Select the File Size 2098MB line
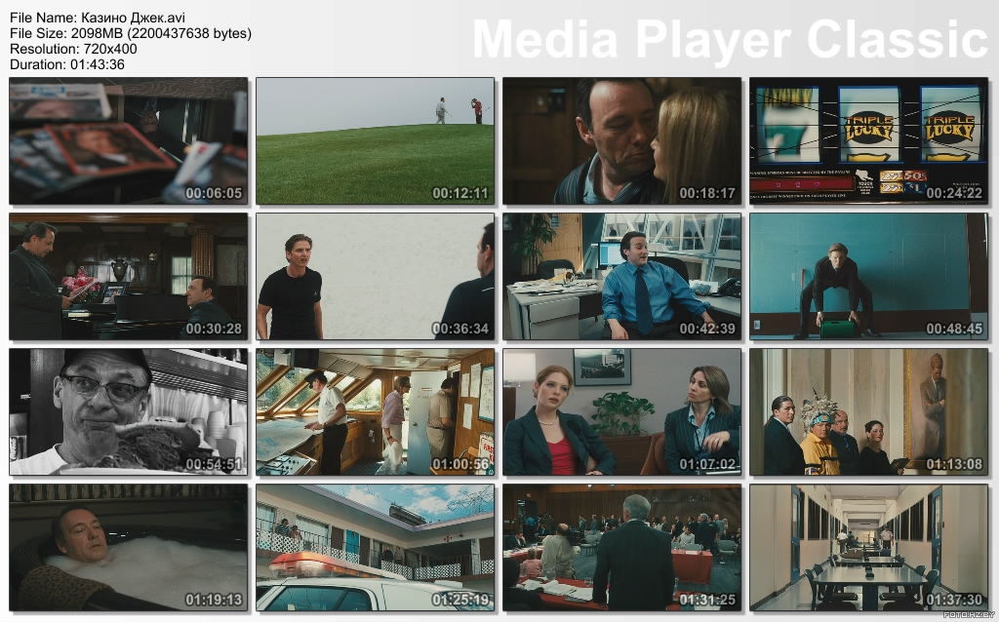This screenshot has width=999, height=622. pyautogui.click(x=131, y=33)
